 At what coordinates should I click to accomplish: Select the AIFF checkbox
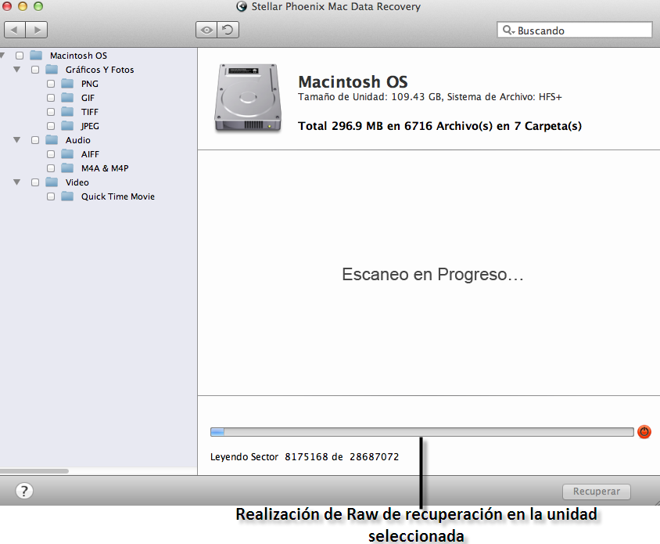(51, 154)
